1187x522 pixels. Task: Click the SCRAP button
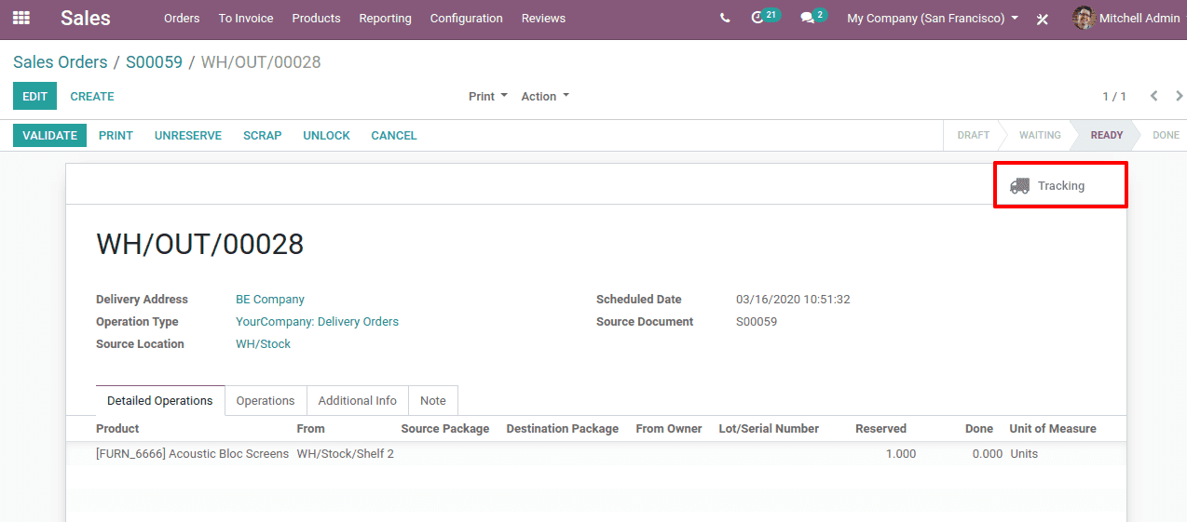click(x=262, y=135)
